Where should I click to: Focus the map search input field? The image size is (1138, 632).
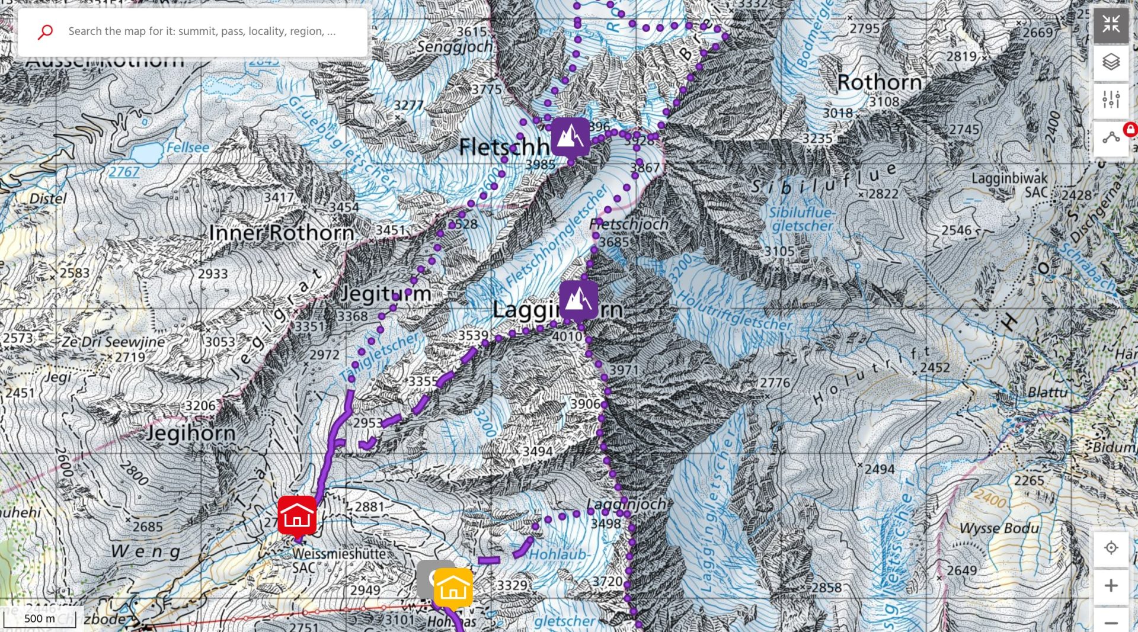[x=202, y=31]
